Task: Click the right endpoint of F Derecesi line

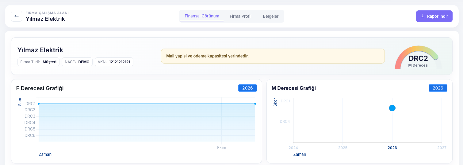Action: (x=255, y=104)
